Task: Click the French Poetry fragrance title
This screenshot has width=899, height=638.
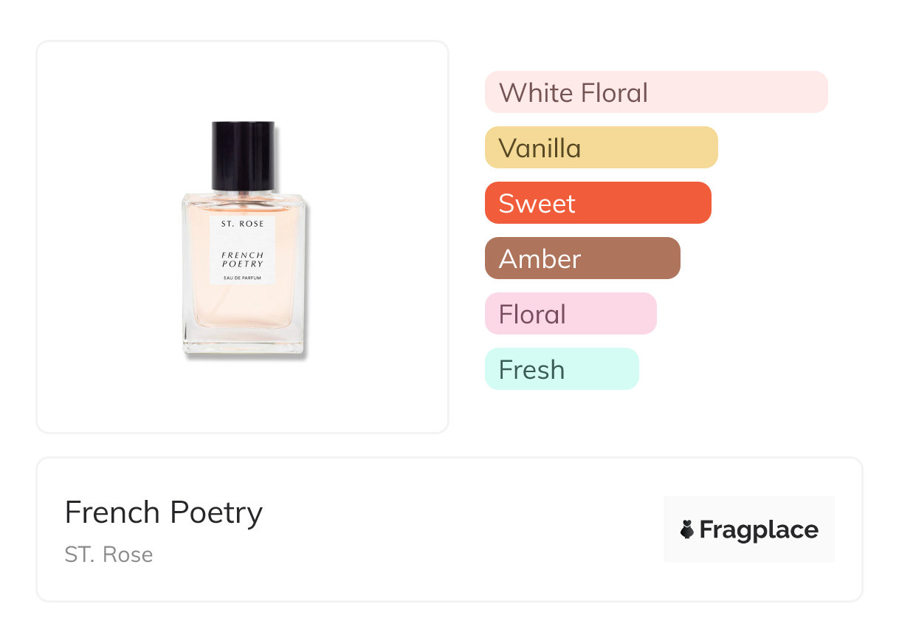Action: click(164, 512)
